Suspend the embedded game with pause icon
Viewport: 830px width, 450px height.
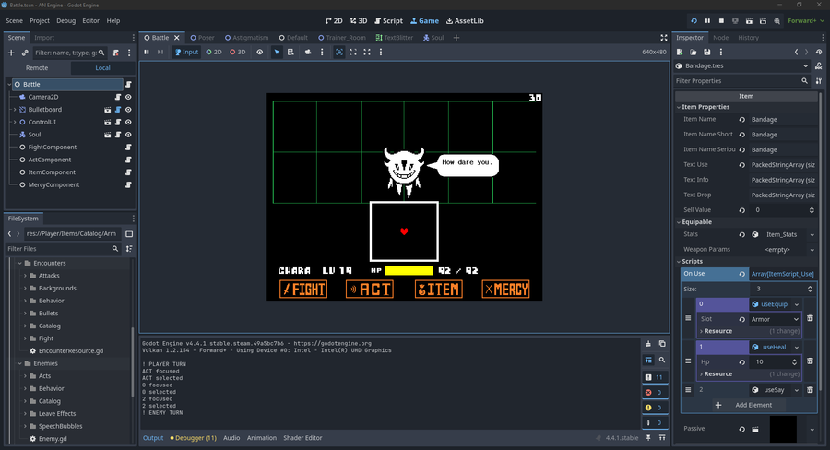(147, 52)
